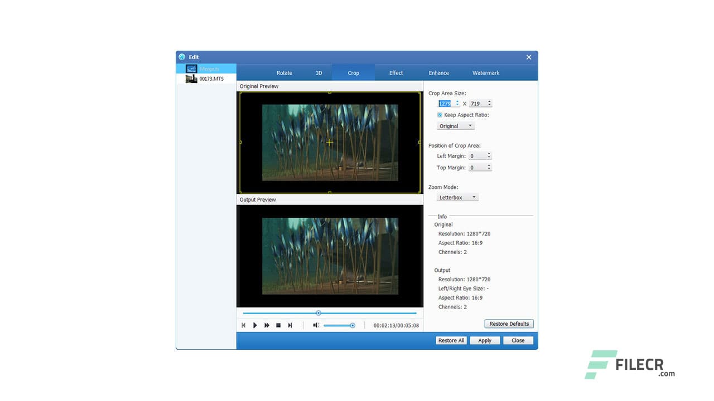Fast forward the preview video
714x401 pixels.
pyautogui.click(x=267, y=325)
